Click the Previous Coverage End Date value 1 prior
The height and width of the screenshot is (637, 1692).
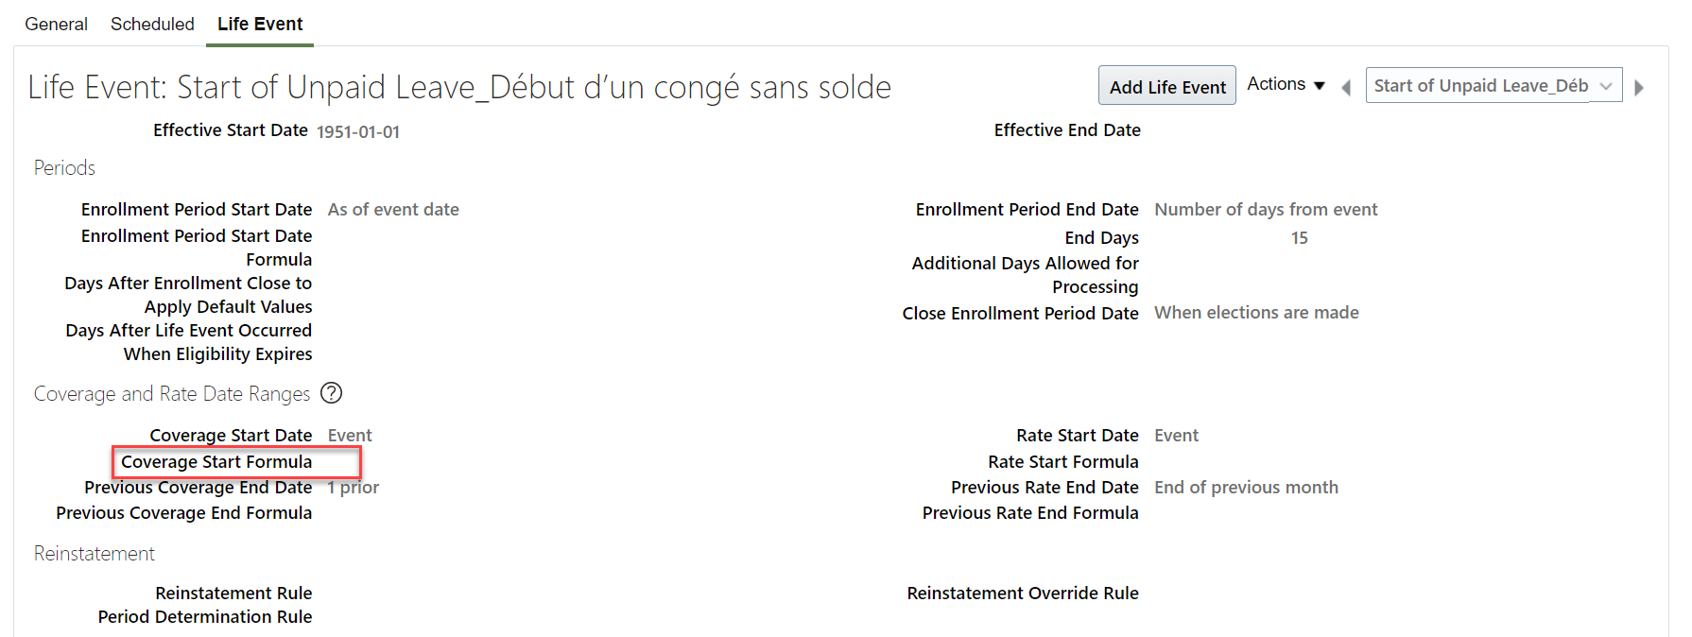[353, 487]
